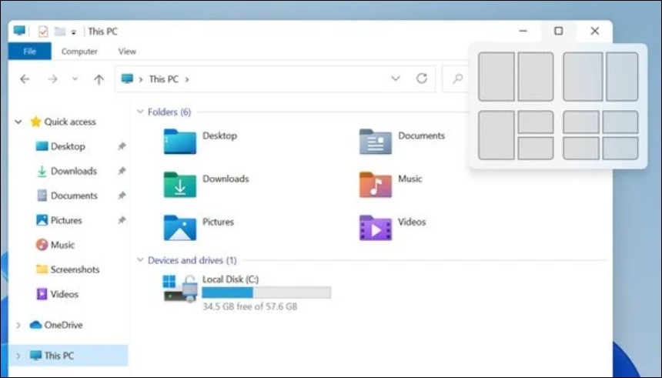
Task: Select the Desktop folder icon in main pane
Action: [x=180, y=142]
